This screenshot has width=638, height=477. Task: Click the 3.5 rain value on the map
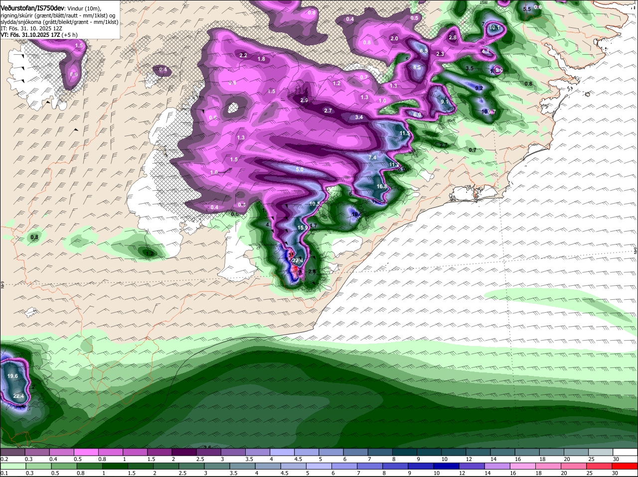469,68
